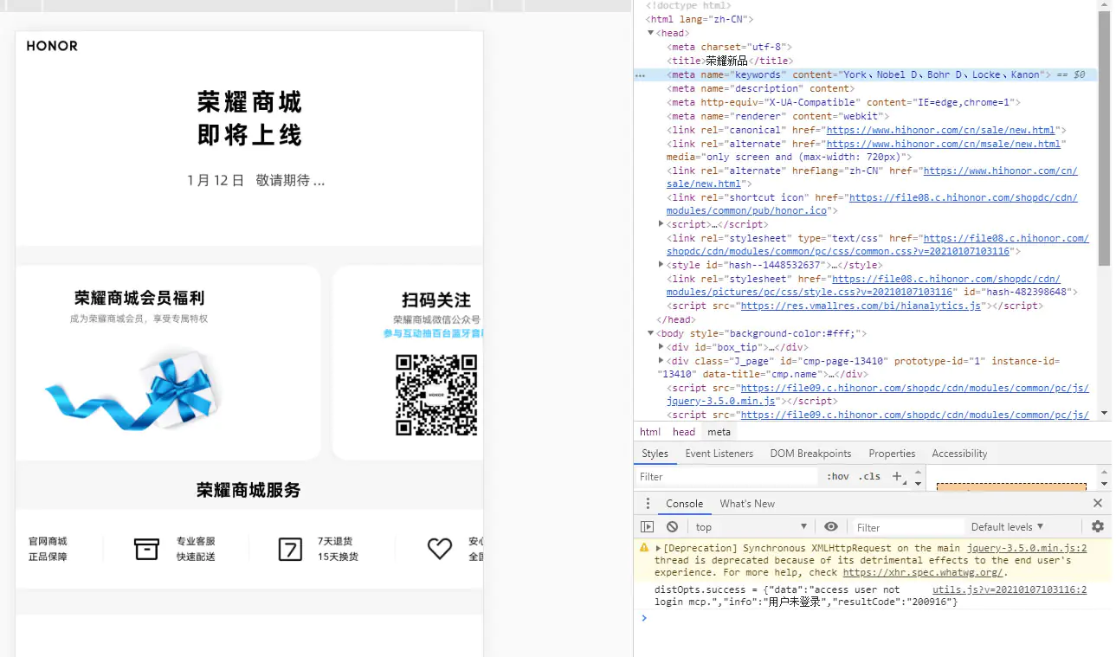Image resolution: width=1116 pixels, height=657 pixels.
Task: Click the WeChat QR code image
Action: (x=436, y=395)
